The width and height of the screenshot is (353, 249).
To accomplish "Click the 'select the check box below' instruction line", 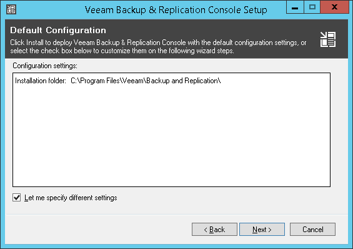I will 122,51.
